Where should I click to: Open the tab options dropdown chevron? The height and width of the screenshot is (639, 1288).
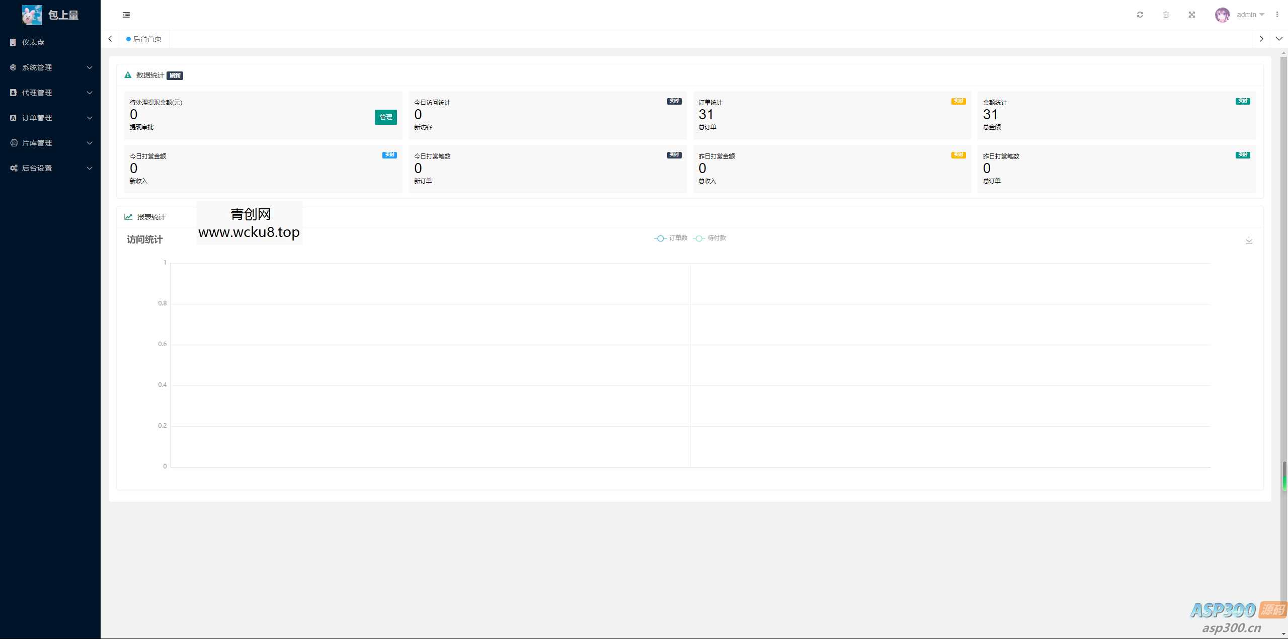click(1279, 39)
